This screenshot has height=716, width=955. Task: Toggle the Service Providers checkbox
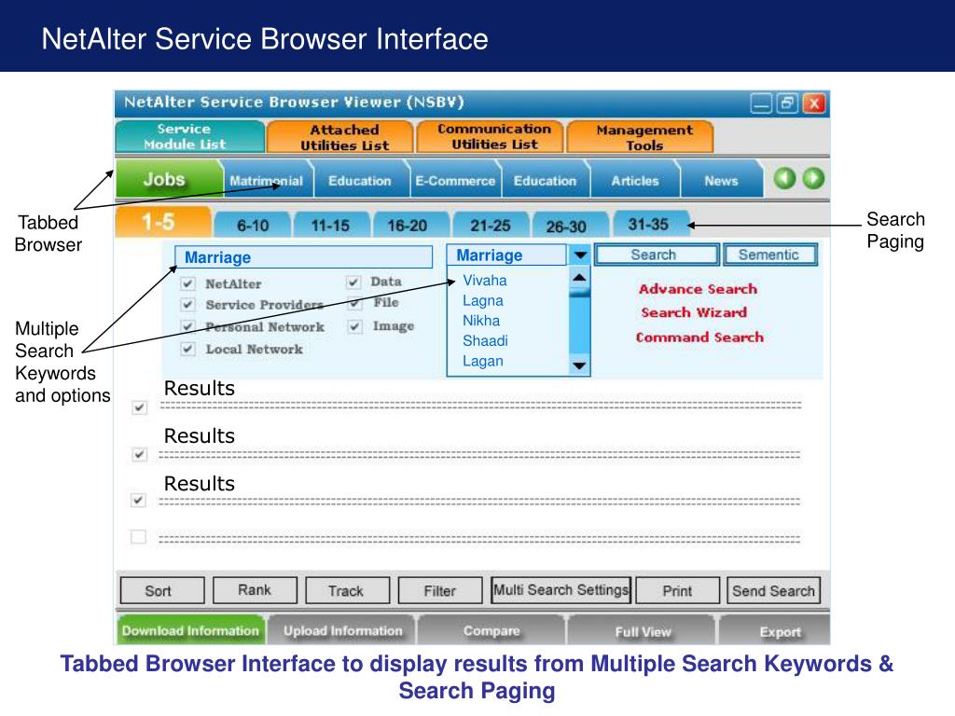pos(187,305)
